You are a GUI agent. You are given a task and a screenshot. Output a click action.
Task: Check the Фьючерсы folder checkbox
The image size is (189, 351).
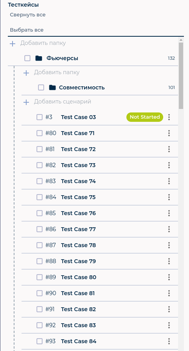(27, 59)
